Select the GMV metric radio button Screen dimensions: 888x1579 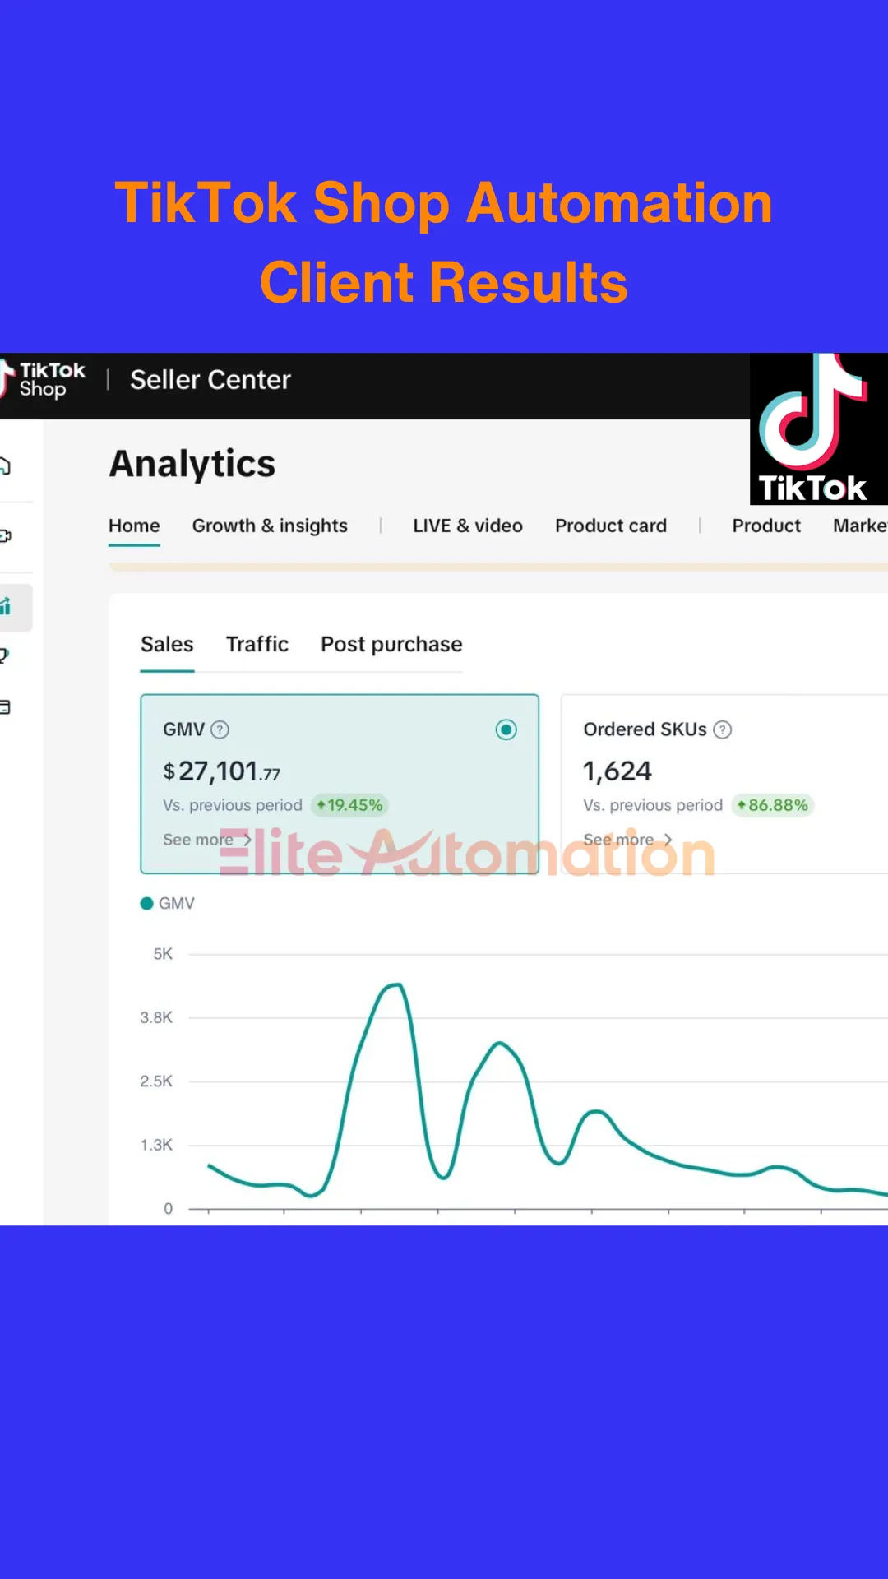[506, 729]
